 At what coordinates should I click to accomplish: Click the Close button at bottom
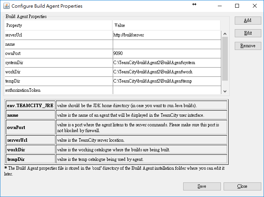pos(242,186)
